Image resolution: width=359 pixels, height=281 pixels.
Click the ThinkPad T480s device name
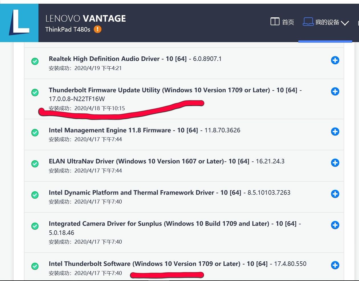point(68,30)
